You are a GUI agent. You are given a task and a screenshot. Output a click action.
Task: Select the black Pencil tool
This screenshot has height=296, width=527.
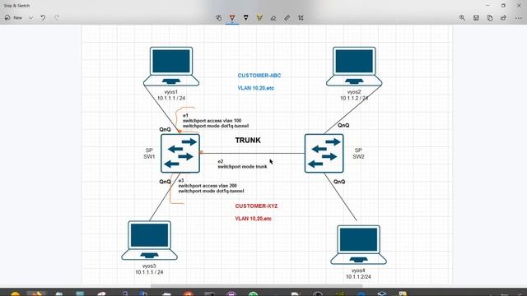[x=246, y=18]
